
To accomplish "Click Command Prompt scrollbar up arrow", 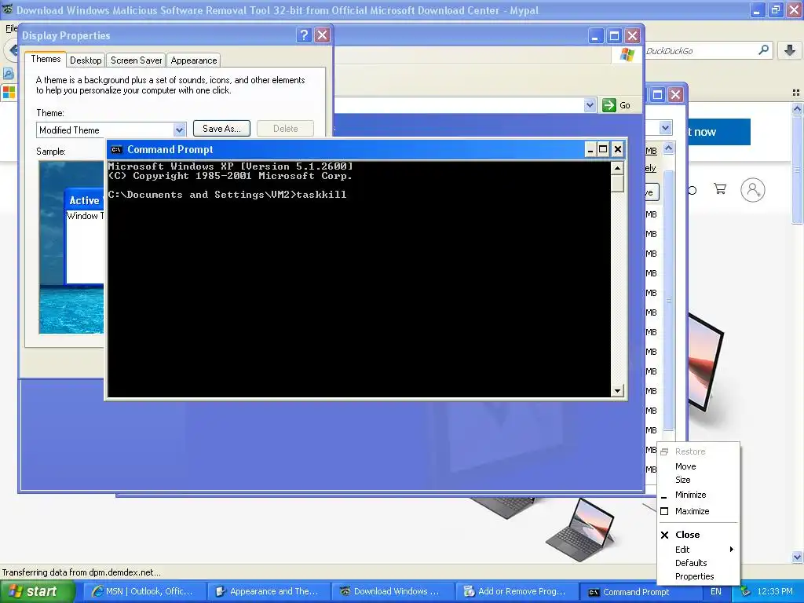I will [617, 168].
